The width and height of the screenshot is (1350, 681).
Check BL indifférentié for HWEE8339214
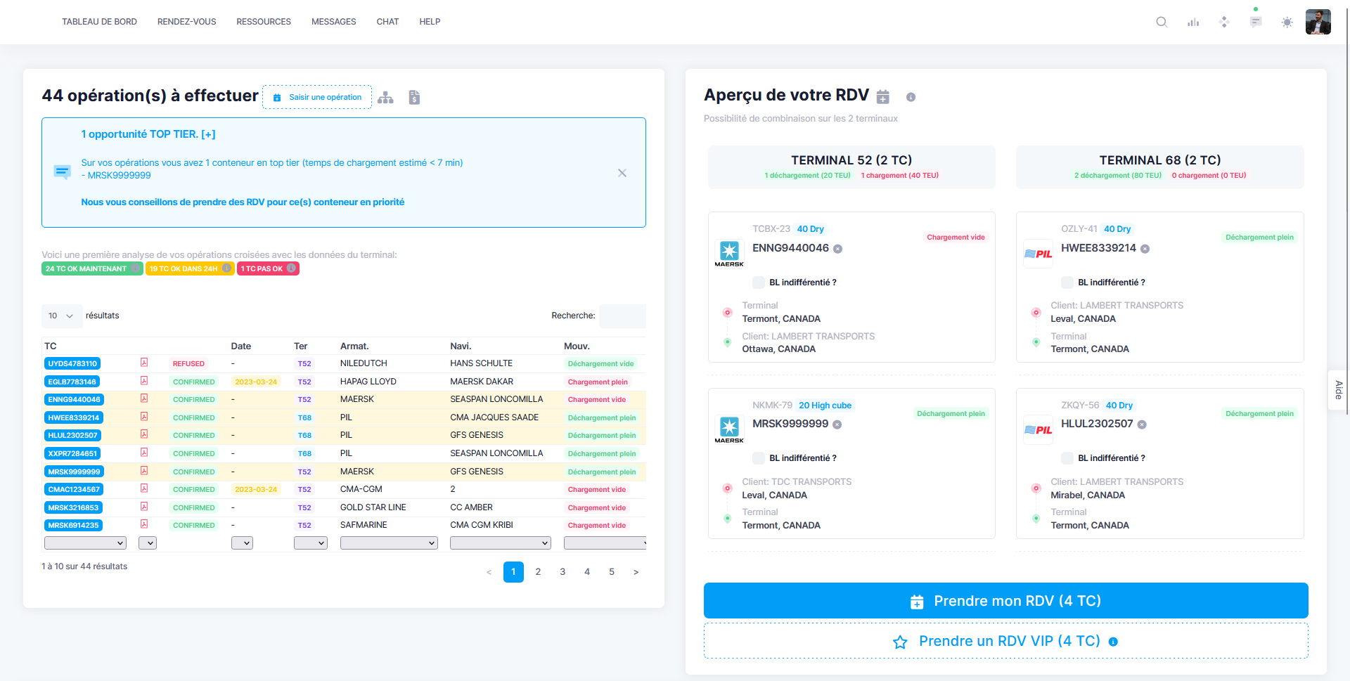[x=1067, y=283]
